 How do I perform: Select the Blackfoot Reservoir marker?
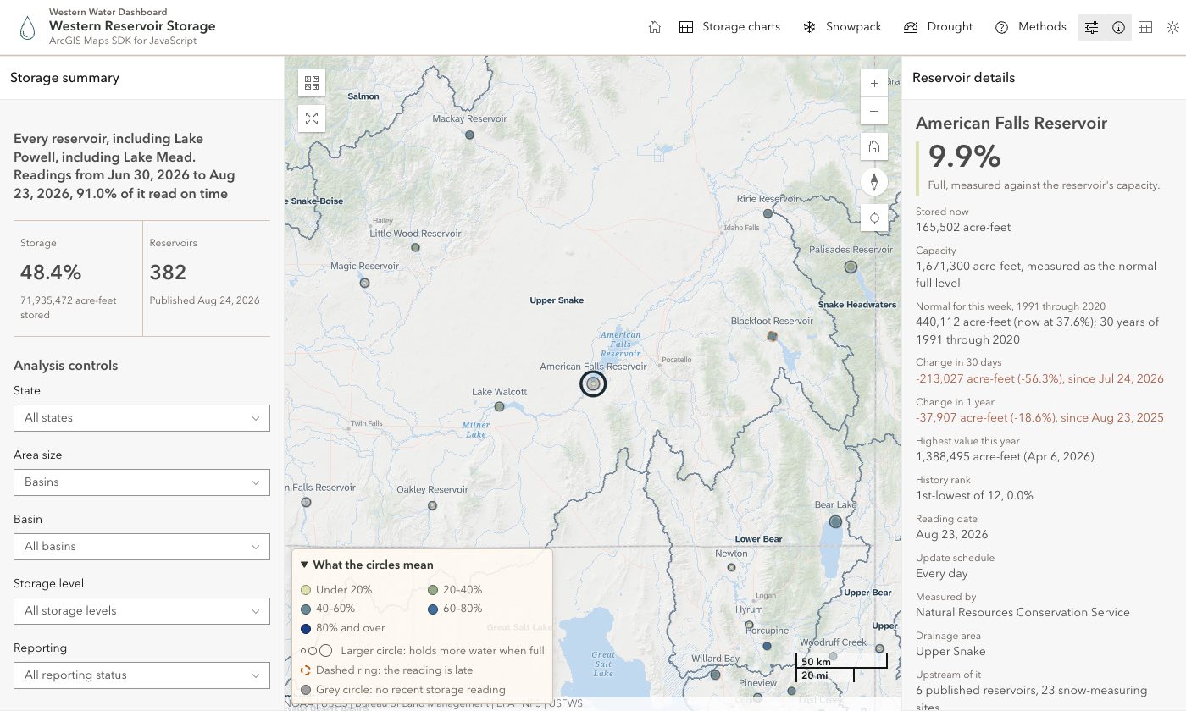point(772,336)
